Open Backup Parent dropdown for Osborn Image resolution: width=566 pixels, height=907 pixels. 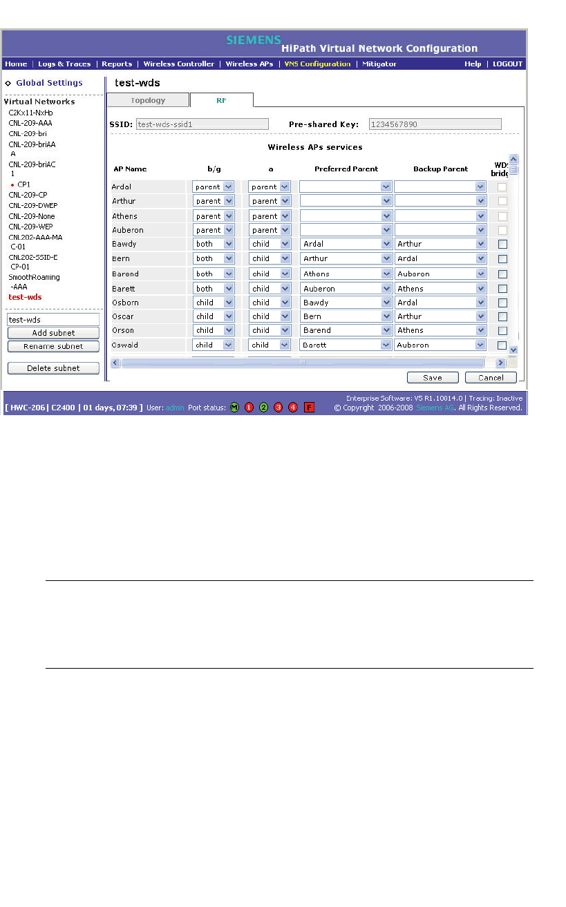click(440, 303)
